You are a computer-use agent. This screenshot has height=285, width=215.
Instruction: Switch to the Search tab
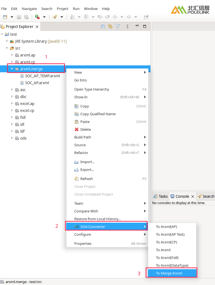(x=206, y=196)
